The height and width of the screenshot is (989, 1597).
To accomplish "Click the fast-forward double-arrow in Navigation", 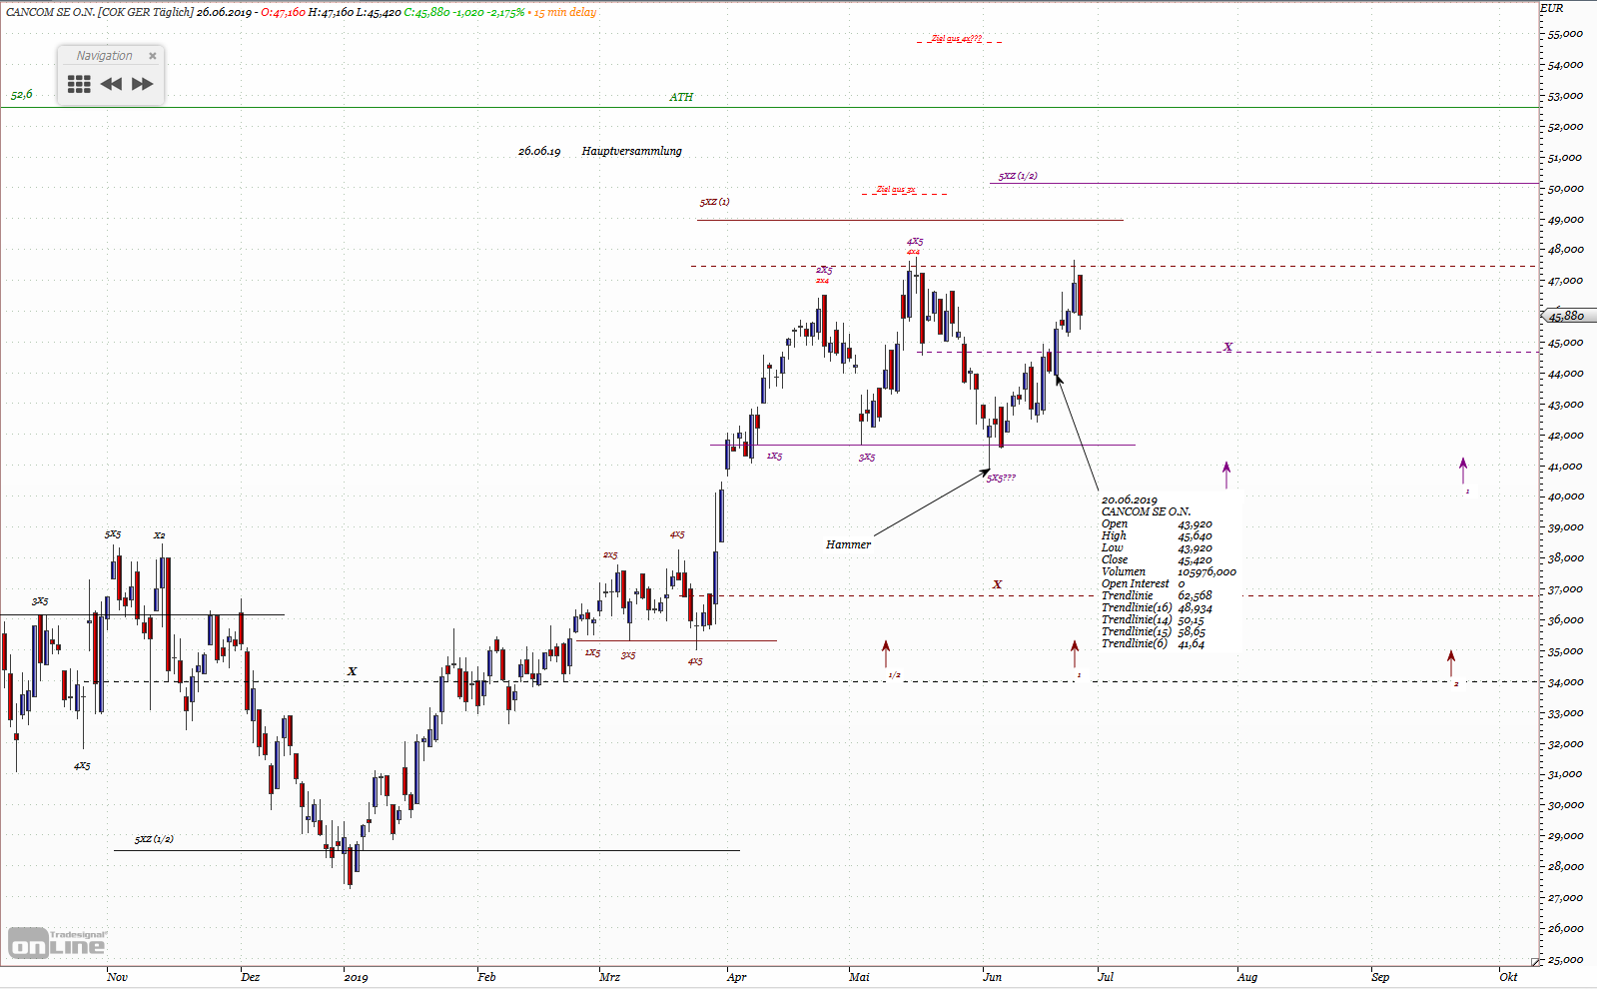I will tap(143, 84).
